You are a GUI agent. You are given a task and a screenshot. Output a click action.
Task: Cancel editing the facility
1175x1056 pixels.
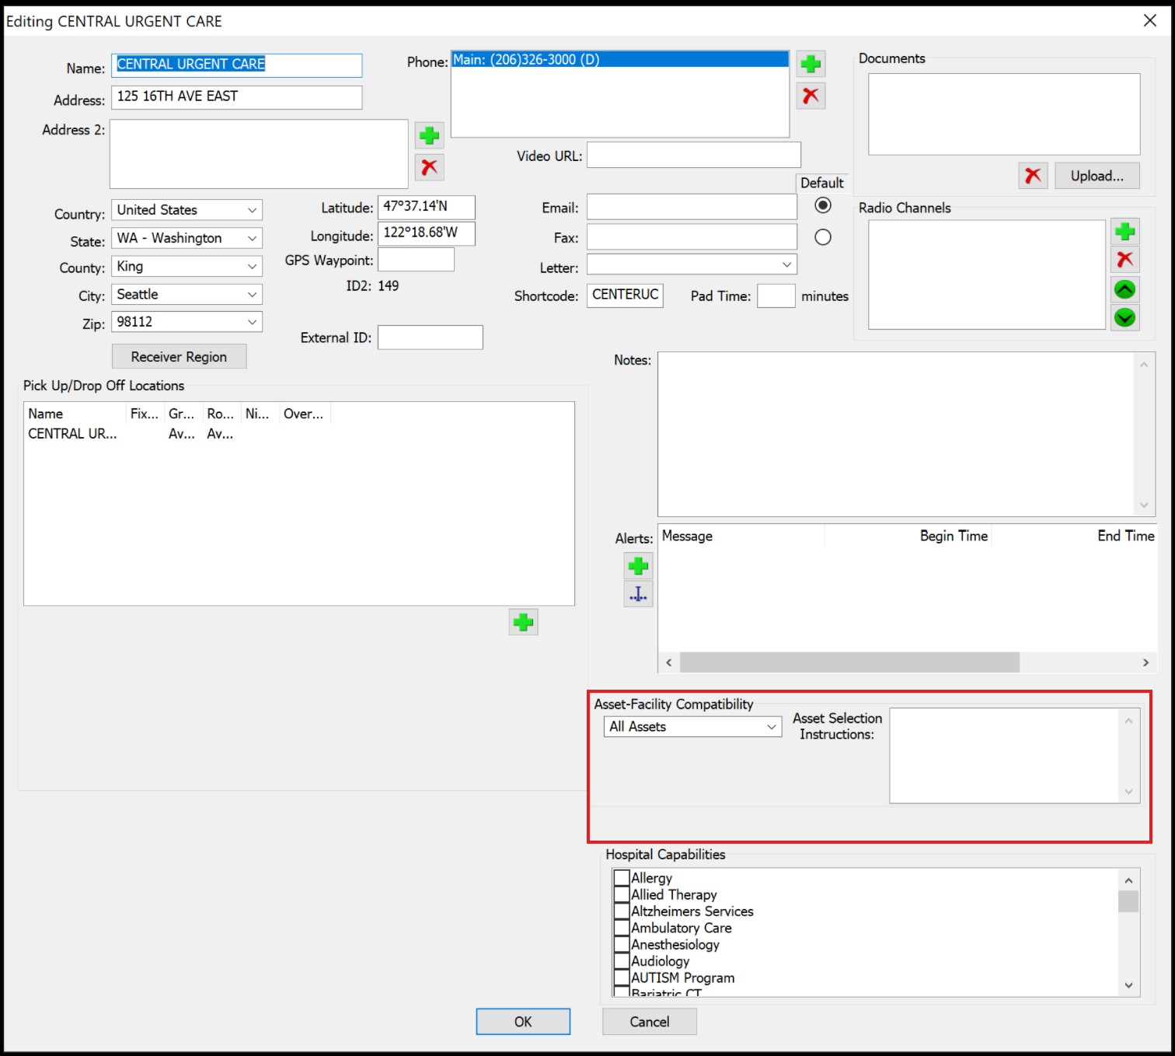click(x=649, y=1022)
